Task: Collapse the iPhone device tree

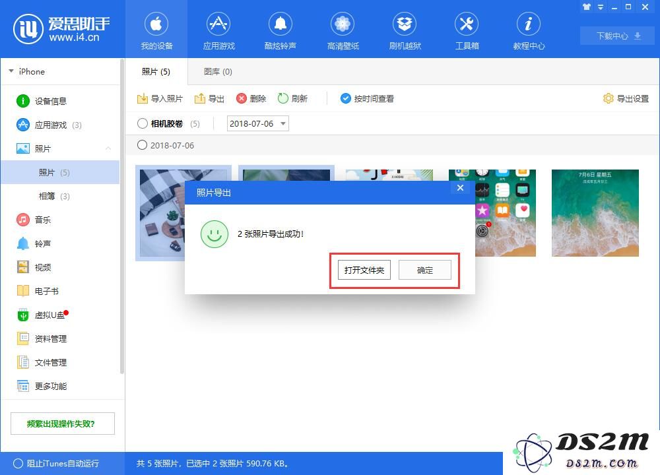Action: tap(11, 71)
